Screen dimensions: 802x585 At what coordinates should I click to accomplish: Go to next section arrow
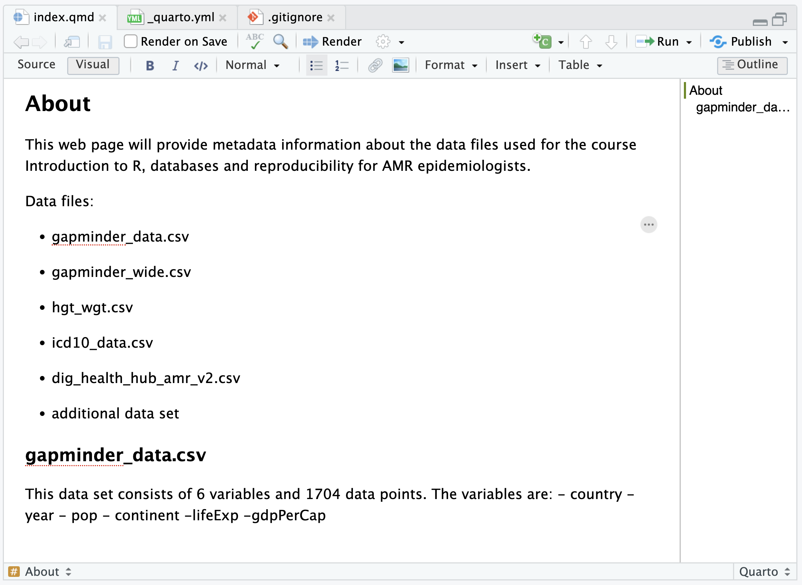(x=611, y=42)
